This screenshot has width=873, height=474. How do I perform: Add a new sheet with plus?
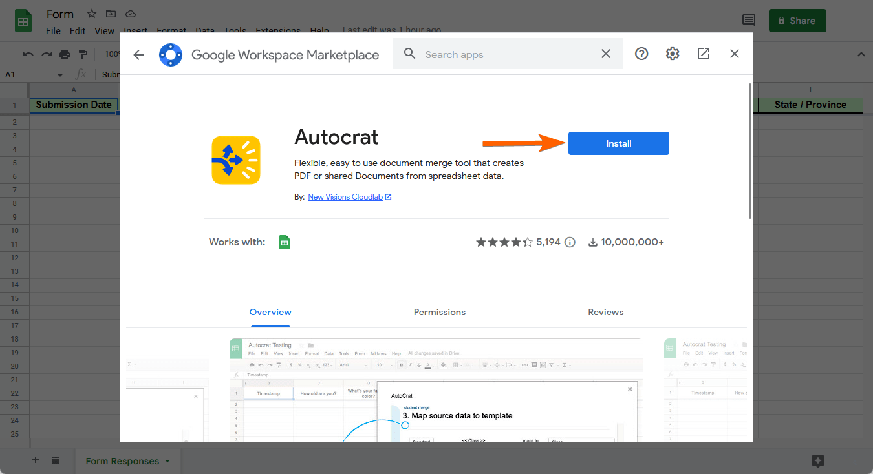coord(36,460)
